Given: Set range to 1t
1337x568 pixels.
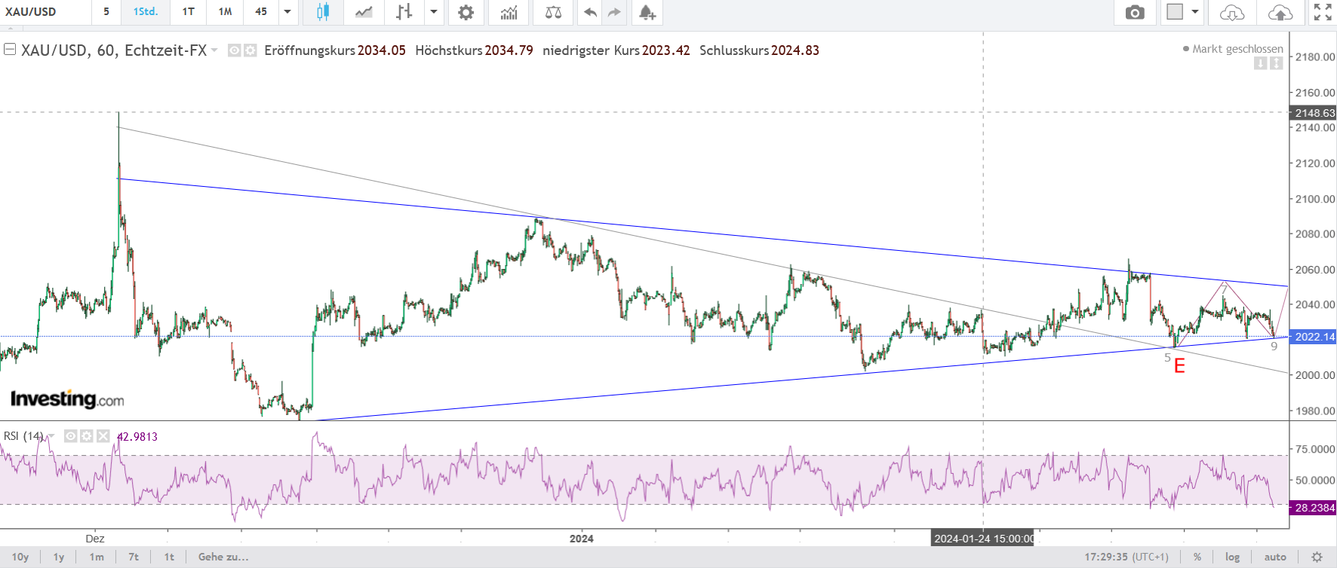Looking at the screenshot, I should 169,557.
